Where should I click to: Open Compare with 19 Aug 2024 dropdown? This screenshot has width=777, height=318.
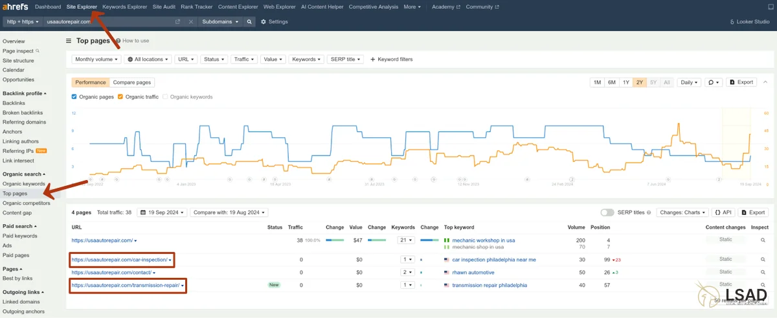[229, 212]
